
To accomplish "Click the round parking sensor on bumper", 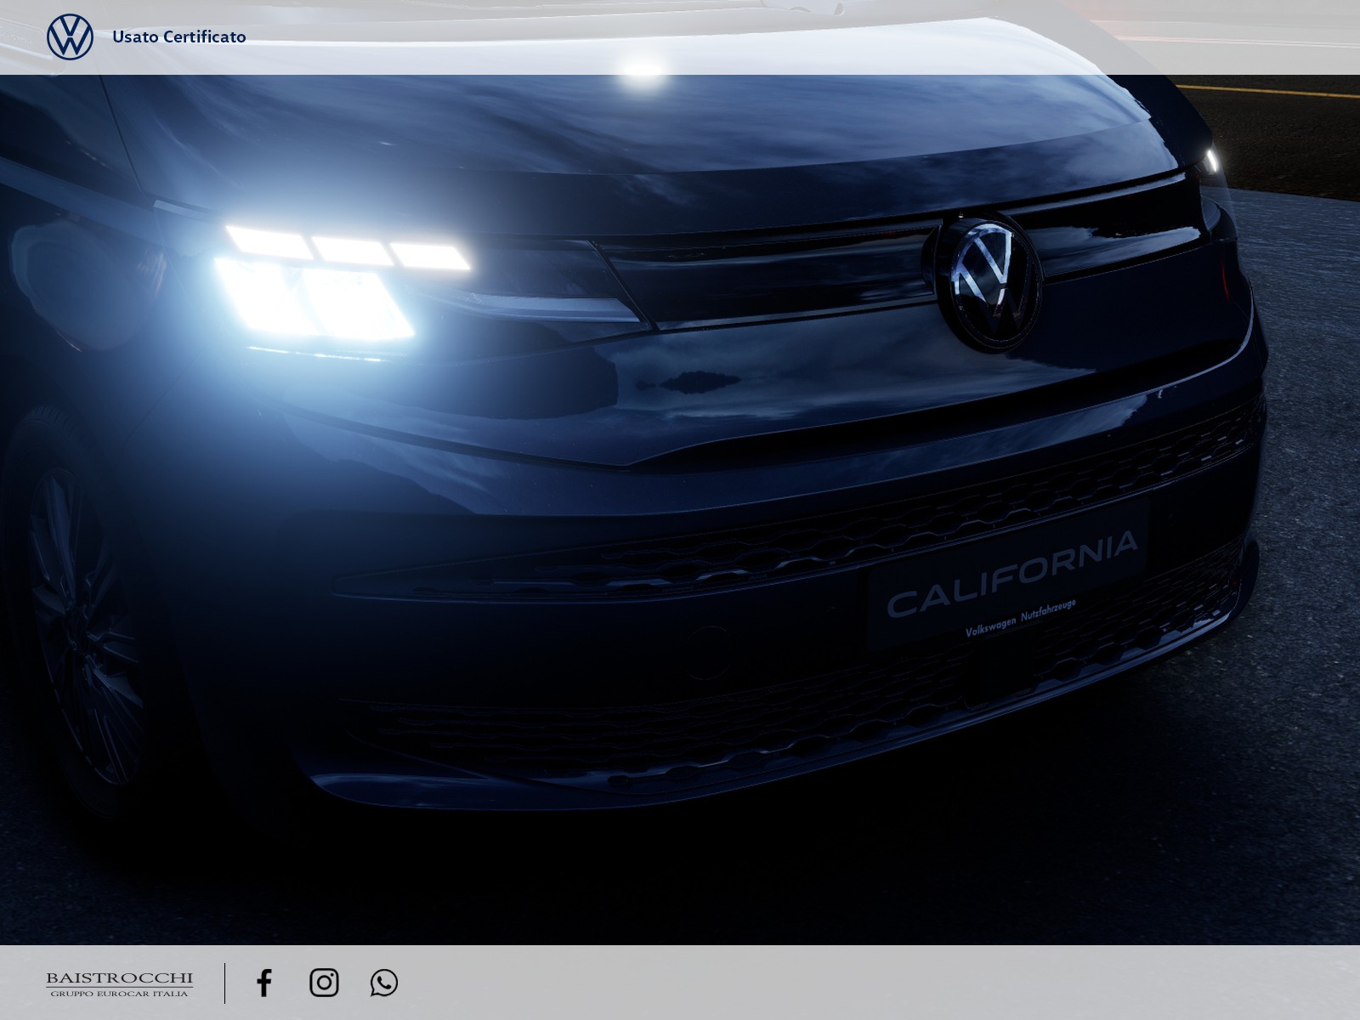I will [x=707, y=649].
